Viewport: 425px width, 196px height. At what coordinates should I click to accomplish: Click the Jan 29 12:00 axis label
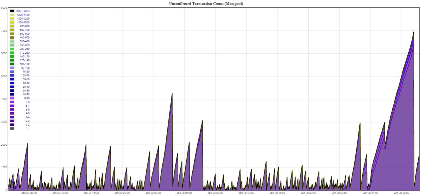[x=246, y=193]
